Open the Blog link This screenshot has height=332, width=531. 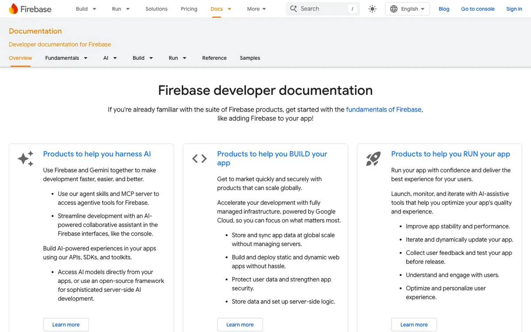444,9
